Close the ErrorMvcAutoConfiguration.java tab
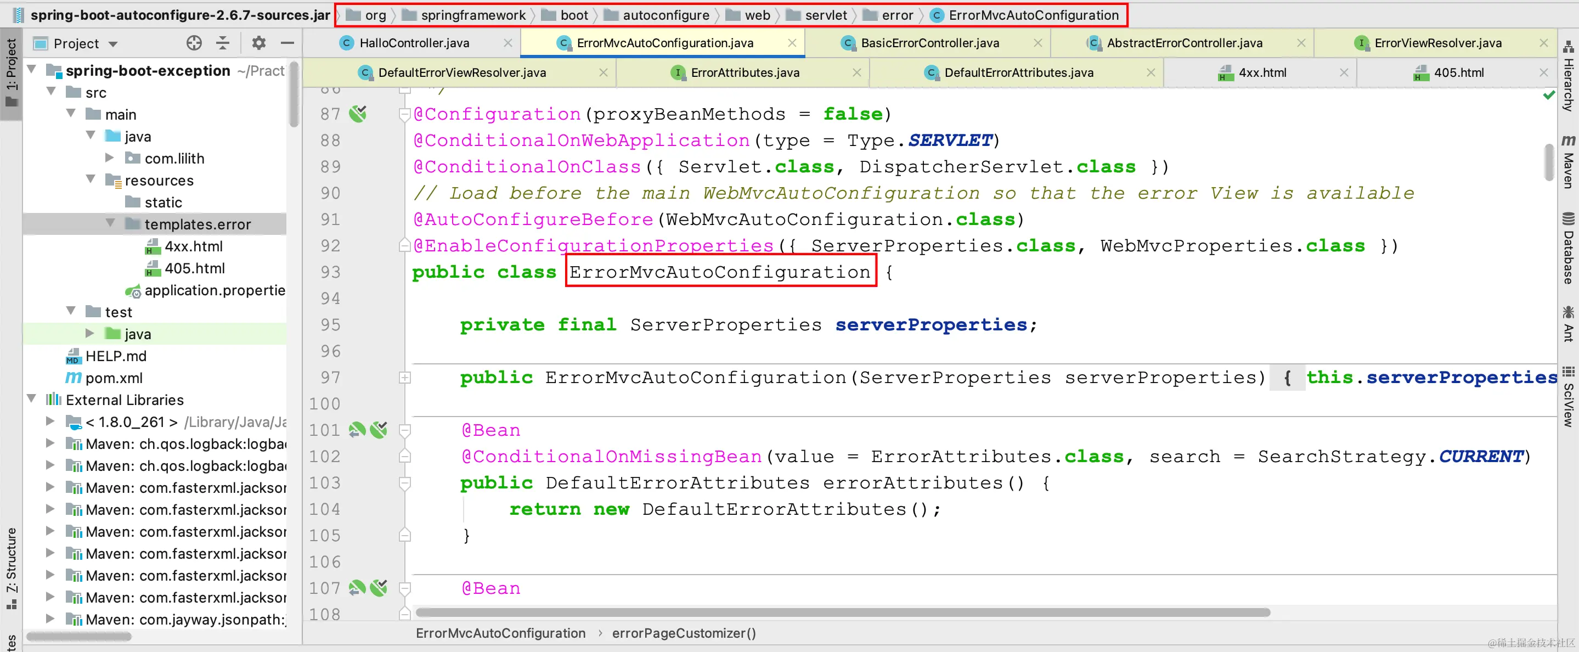 [792, 43]
